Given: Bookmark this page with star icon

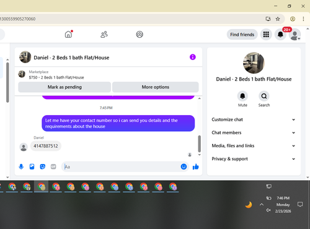Looking at the screenshot, I should (278, 19).
